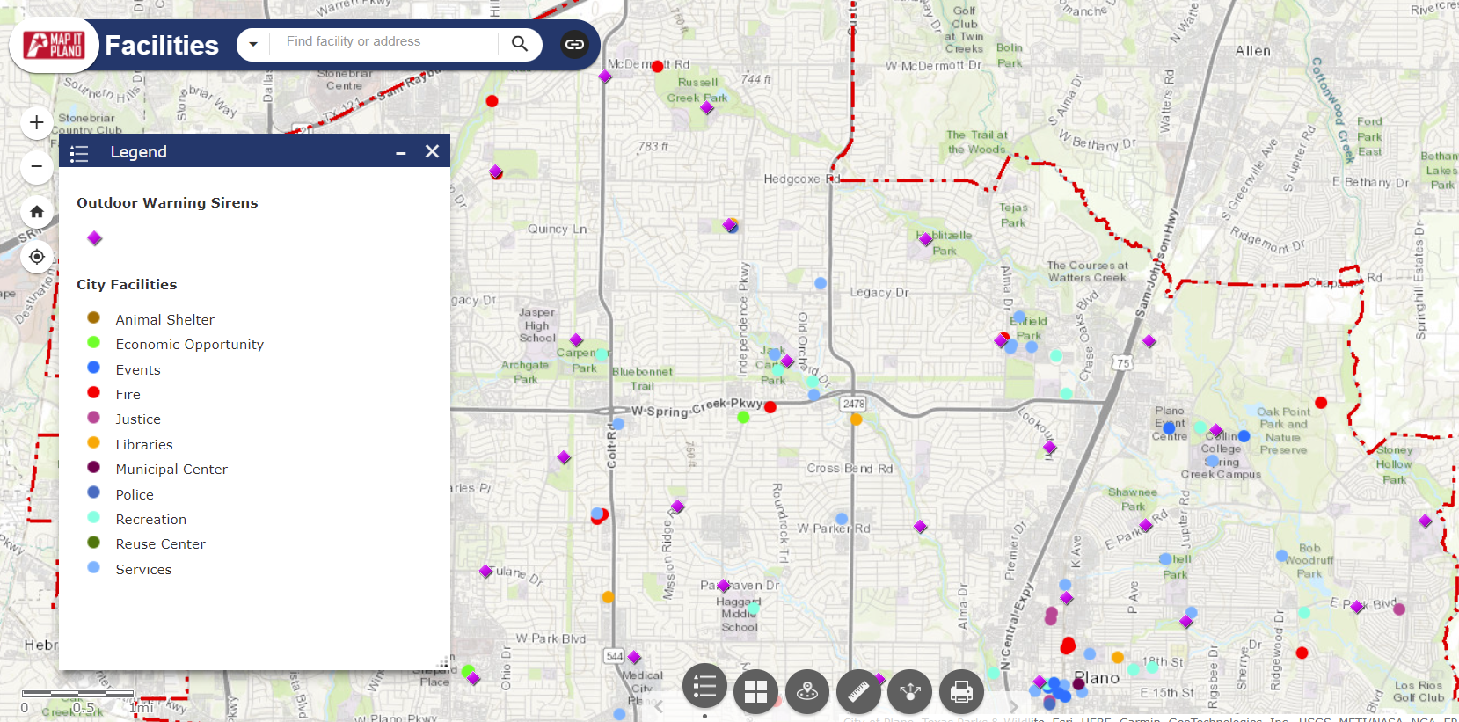Zoom out of the map
The image size is (1459, 722).
coord(37,166)
